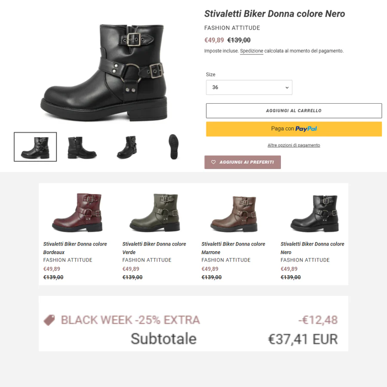Click the chevron arrow in Size selector
Viewport: 387px width, 387px height.
pos(287,88)
